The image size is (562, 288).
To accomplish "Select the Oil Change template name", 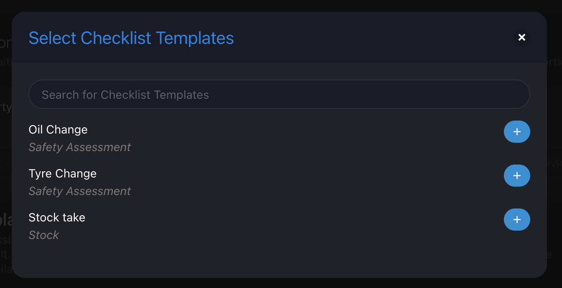I will pyautogui.click(x=58, y=130).
